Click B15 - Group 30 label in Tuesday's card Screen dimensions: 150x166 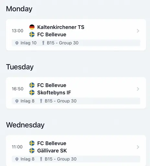tap(61, 101)
